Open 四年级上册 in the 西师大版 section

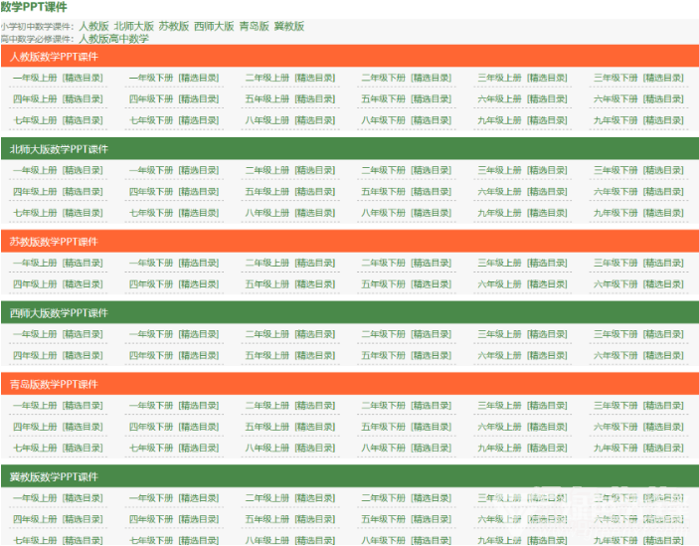(x=35, y=355)
